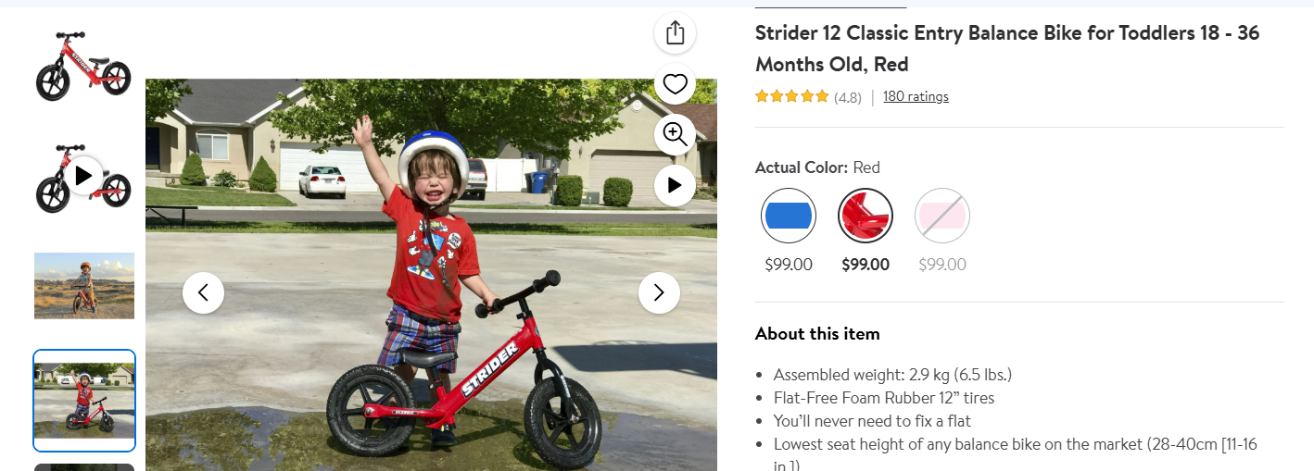Go to previous product image arrow
Screen dimensions: 1314x471
[x=203, y=293]
